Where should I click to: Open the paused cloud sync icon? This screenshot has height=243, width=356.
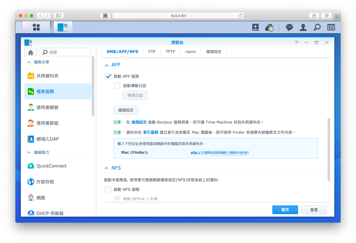269,27
